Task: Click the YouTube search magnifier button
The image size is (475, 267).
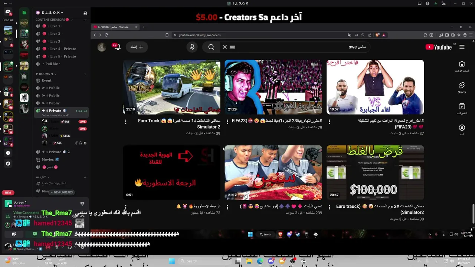Action: click(x=211, y=47)
